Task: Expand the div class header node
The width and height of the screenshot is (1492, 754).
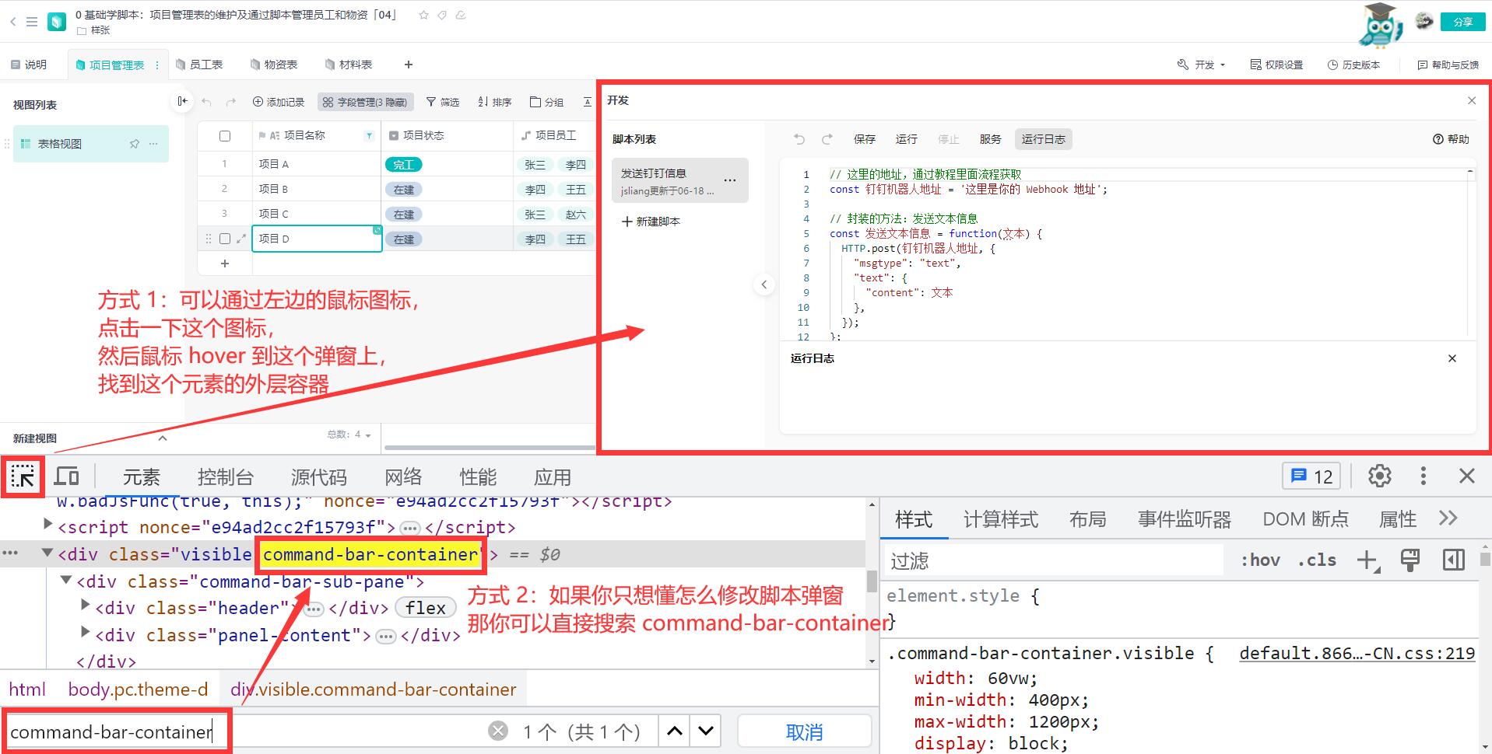Action: (x=86, y=605)
